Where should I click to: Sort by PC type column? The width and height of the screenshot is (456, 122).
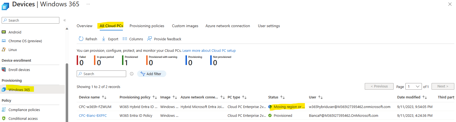[x=244, y=97]
